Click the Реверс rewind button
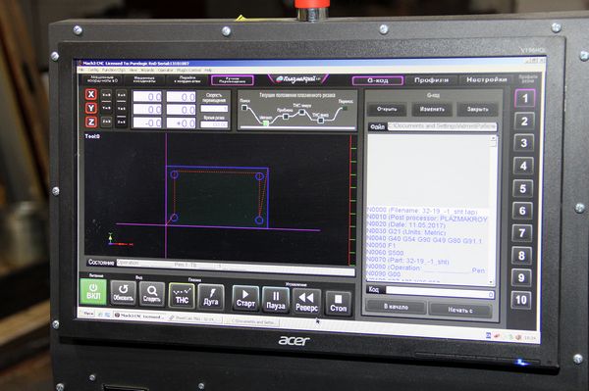The height and width of the screenshot is (391, 589). click(x=306, y=302)
